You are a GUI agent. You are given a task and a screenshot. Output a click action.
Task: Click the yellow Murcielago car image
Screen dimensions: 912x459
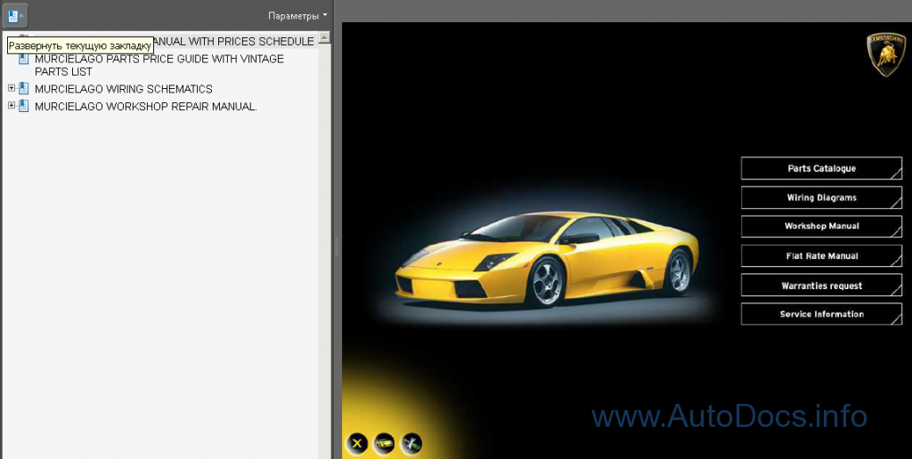(x=548, y=259)
